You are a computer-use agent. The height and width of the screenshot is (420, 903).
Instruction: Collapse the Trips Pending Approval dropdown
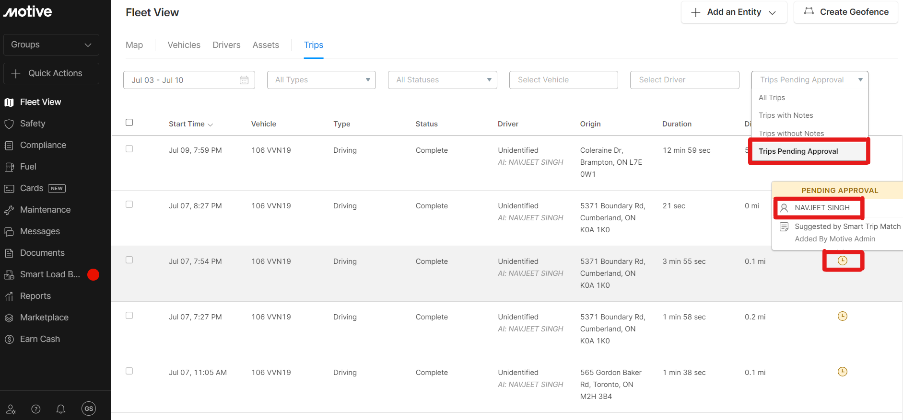point(810,80)
